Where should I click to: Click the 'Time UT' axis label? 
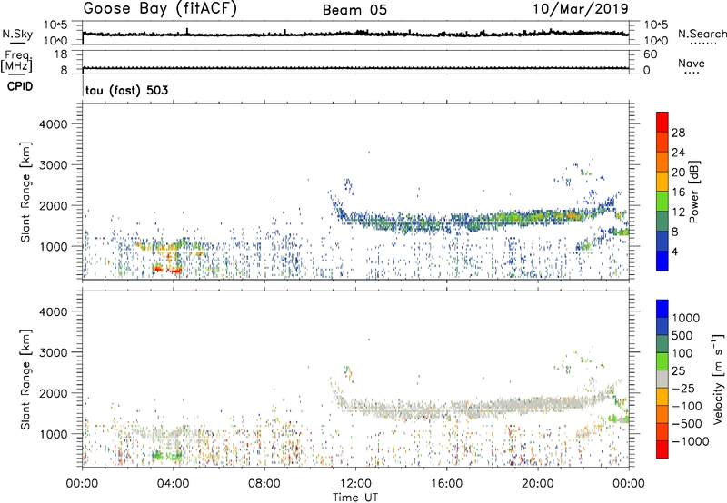pos(355,498)
